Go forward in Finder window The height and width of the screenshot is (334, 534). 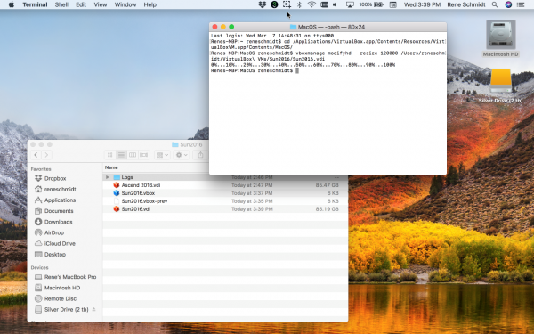pyautogui.click(x=46, y=155)
